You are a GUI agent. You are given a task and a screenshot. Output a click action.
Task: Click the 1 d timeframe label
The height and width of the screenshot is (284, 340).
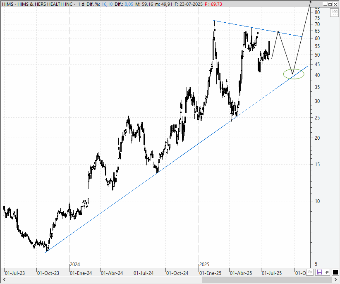(x=81, y=4)
